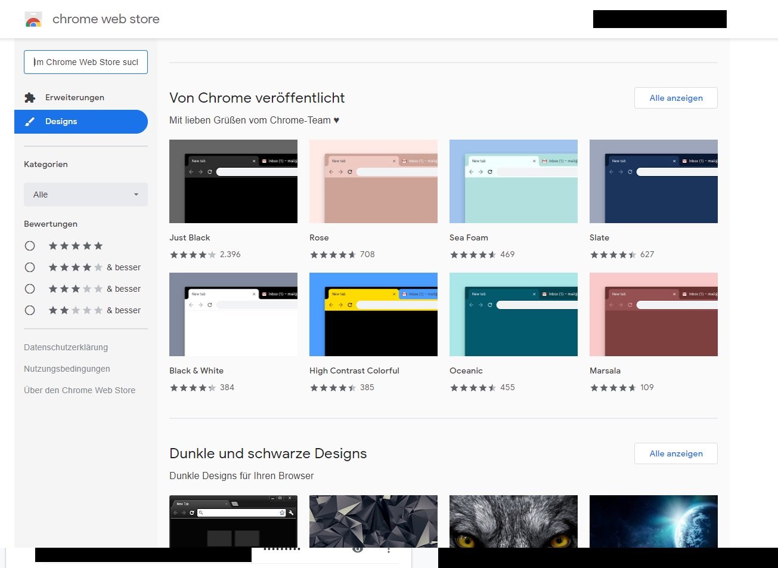778x568 pixels.
Task: Click the paintbrush Designs icon
Action: click(29, 122)
